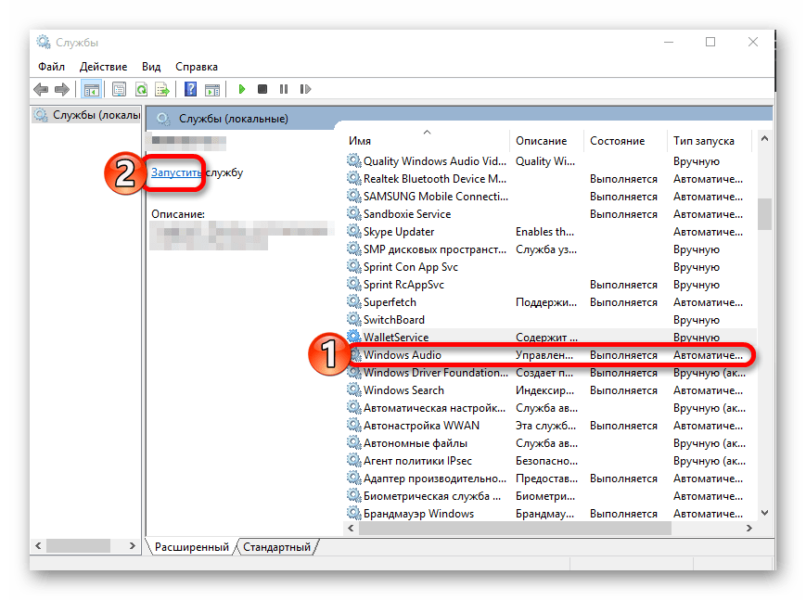Click the gear icon next to Sandboxie Service
The image size is (806, 600).
[353, 213]
